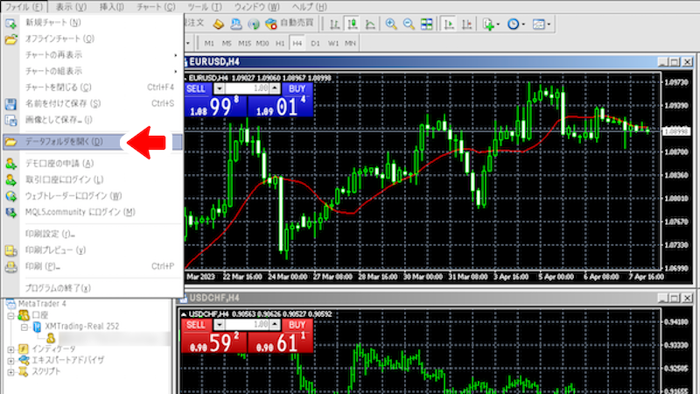Open templates dropdown arrow
Viewport: 700px width, 394px height.
coord(549,25)
